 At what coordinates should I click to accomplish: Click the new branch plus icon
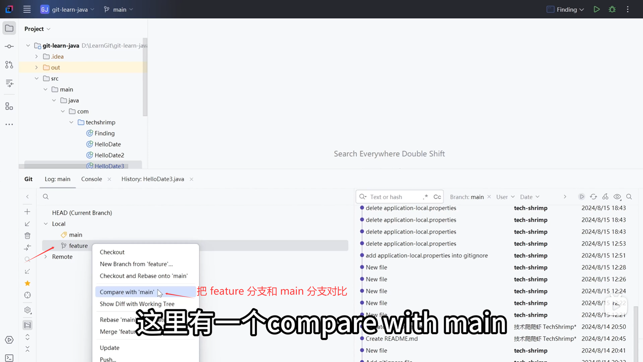tap(27, 212)
